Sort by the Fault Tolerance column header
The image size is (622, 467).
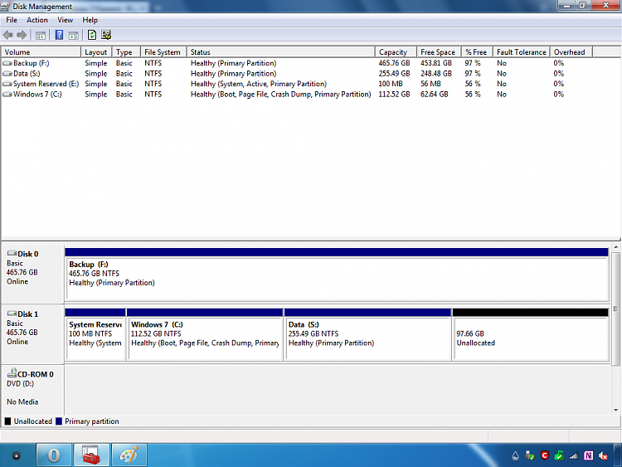pos(522,52)
